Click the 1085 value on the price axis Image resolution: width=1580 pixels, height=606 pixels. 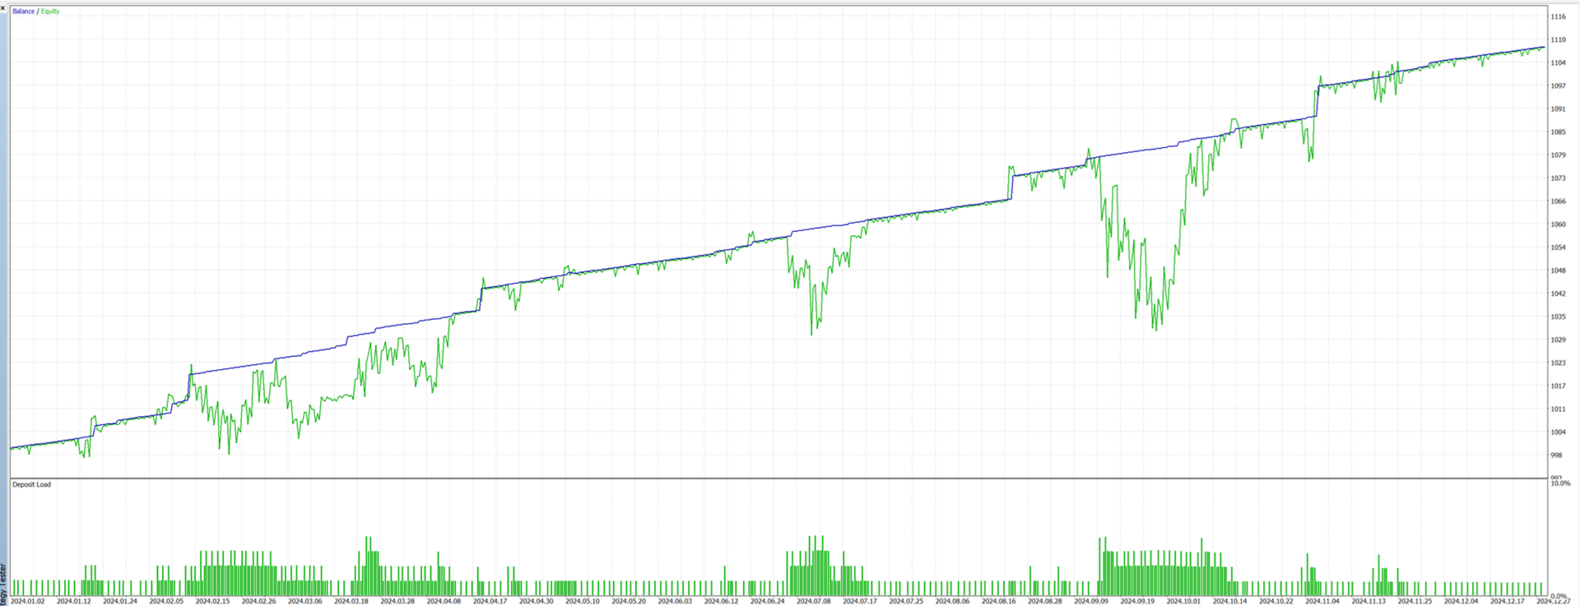coord(1558,132)
